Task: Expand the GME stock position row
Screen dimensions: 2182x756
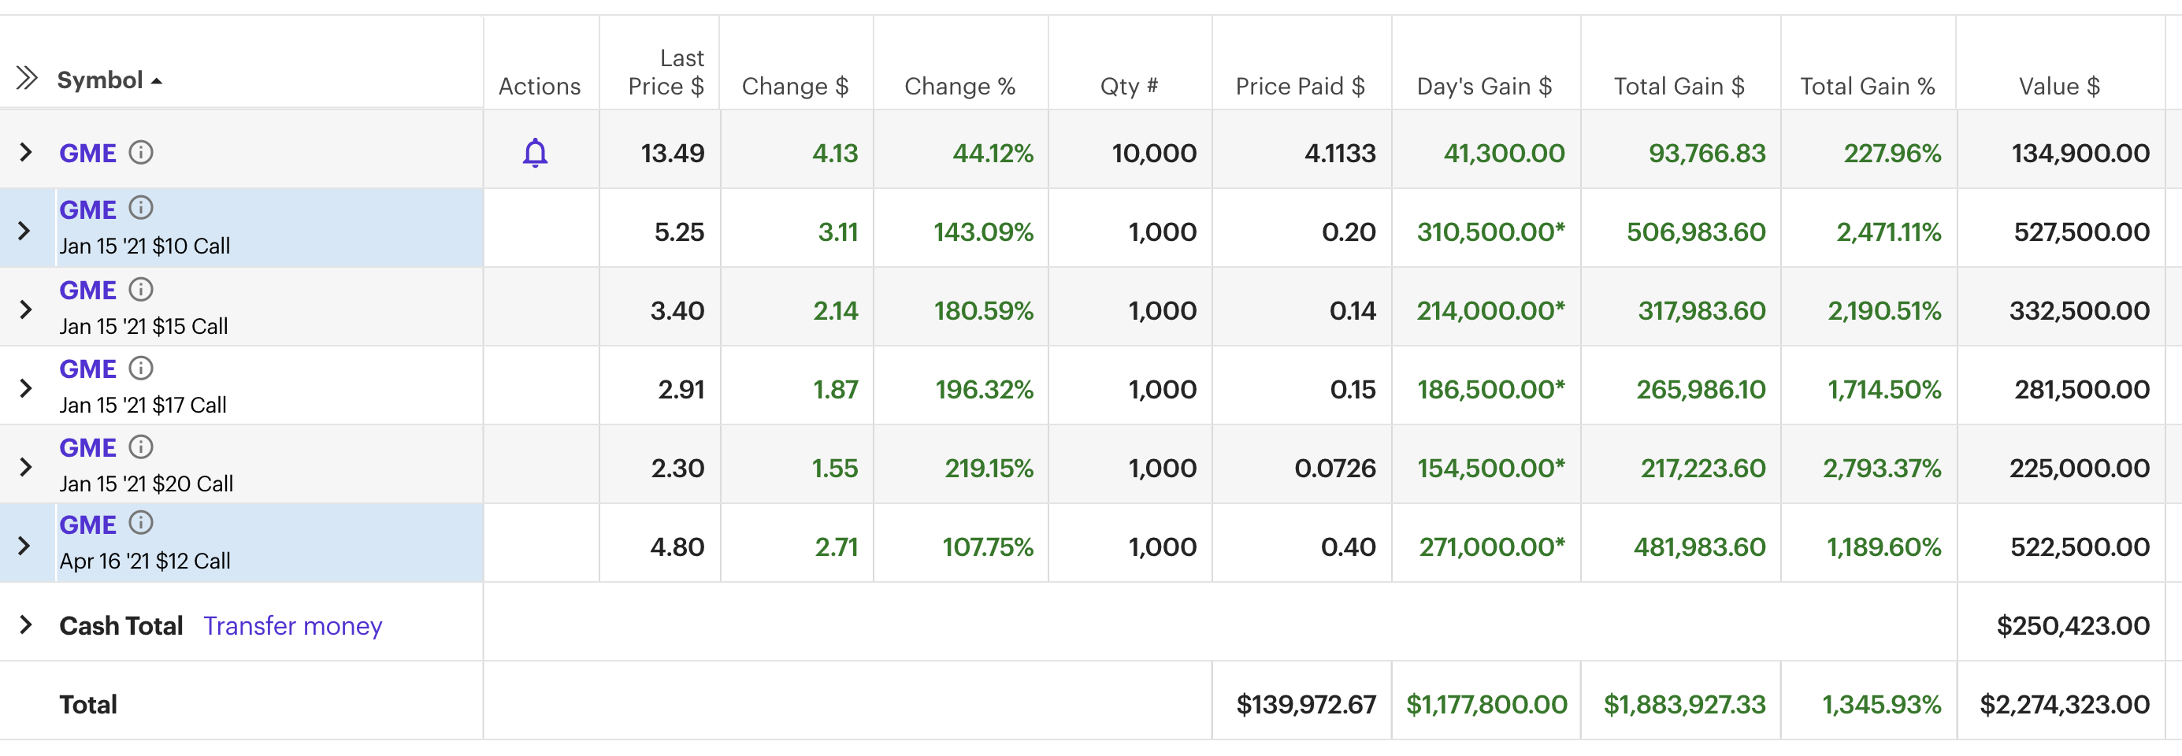Action: 25,153
